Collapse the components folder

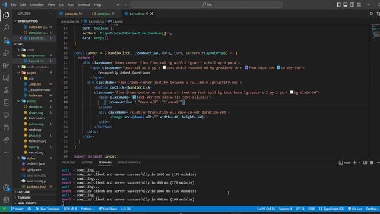click(x=18, y=55)
